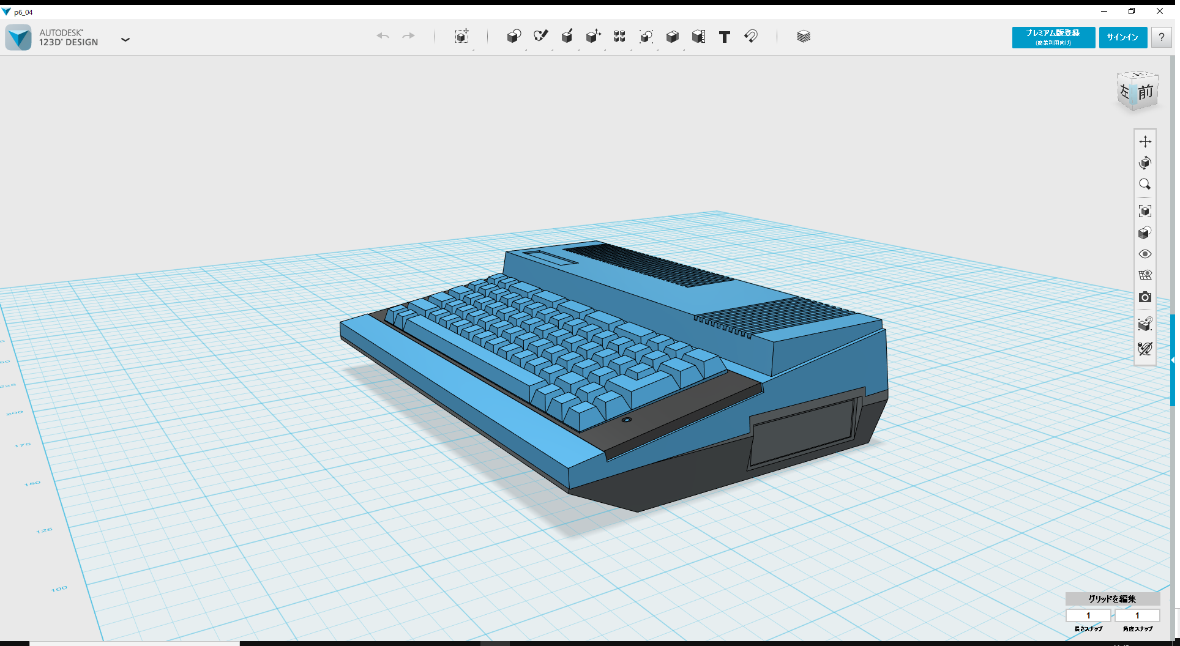Take a screenshot with the camera tool
The width and height of the screenshot is (1180, 646).
click(1146, 297)
